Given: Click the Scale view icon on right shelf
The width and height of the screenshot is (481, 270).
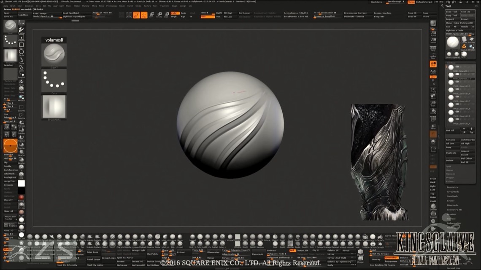Looking at the screenshot, I should (433, 104).
